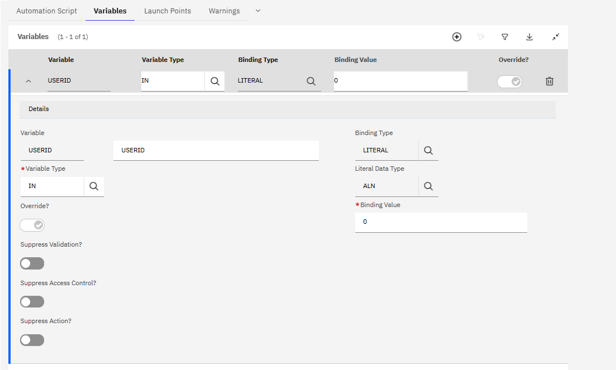Toggle Suppress Validation switch
The width and height of the screenshot is (616, 370).
(x=32, y=263)
